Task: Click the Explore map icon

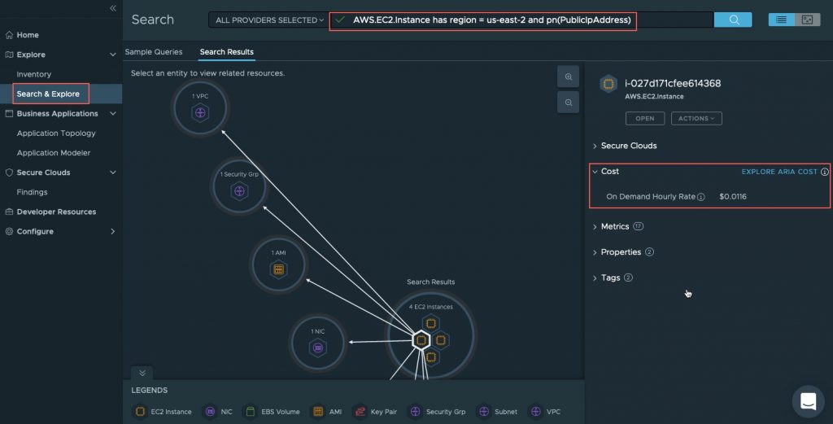Action: click(9, 55)
